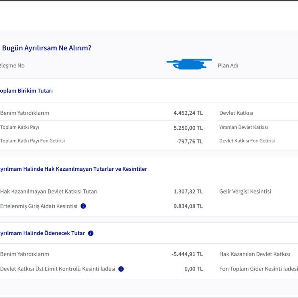Click the 1.307,32 TL amount
298x298 pixels.
(188, 191)
